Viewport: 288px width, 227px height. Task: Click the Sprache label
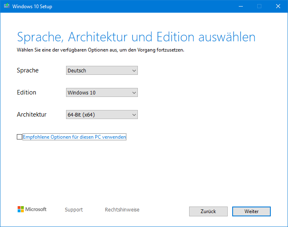click(28, 70)
